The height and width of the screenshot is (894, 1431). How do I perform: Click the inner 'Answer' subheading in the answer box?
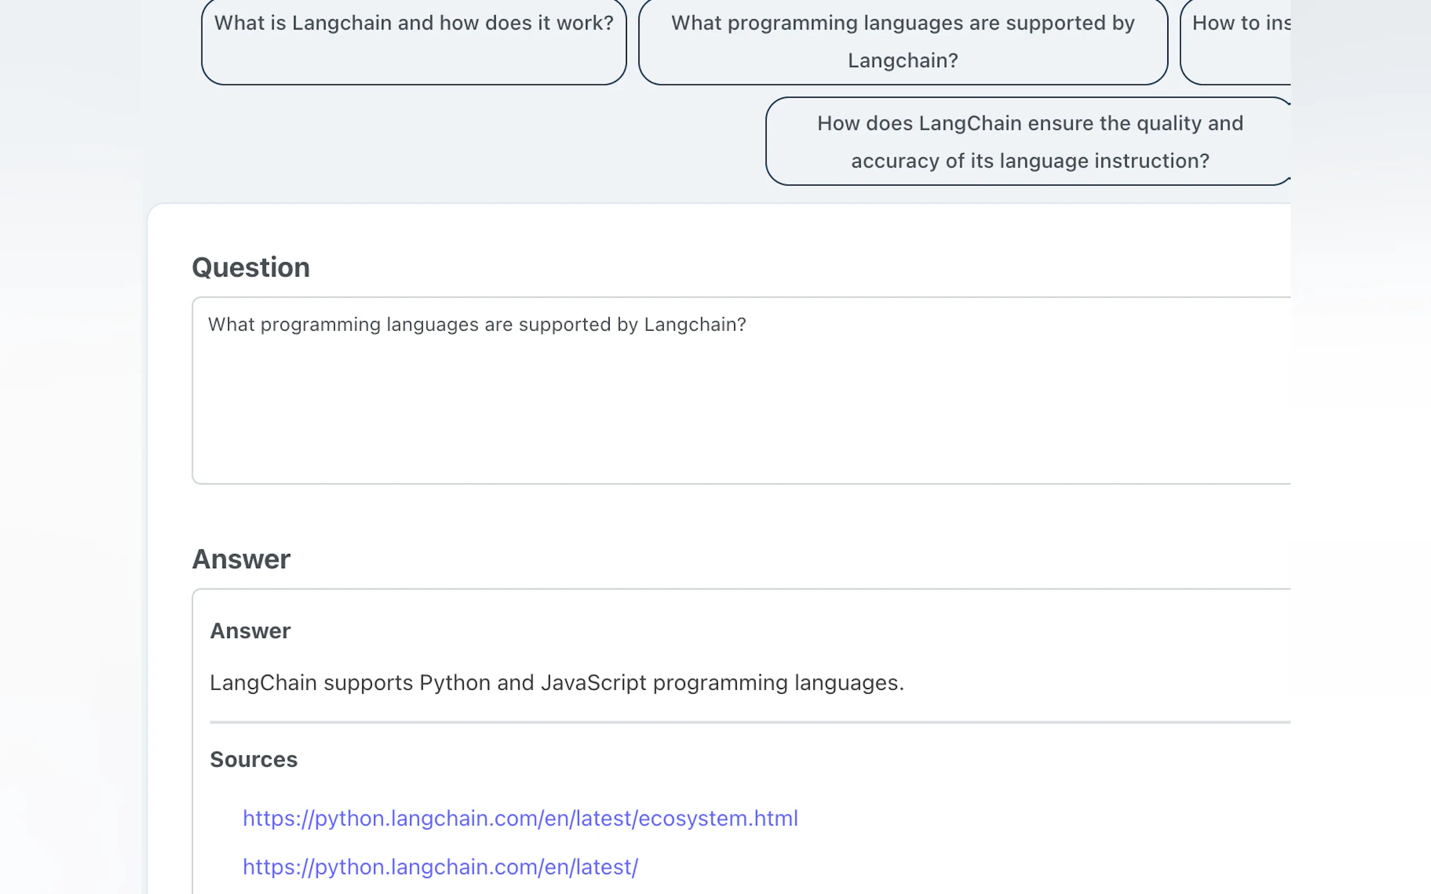(250, 631)
